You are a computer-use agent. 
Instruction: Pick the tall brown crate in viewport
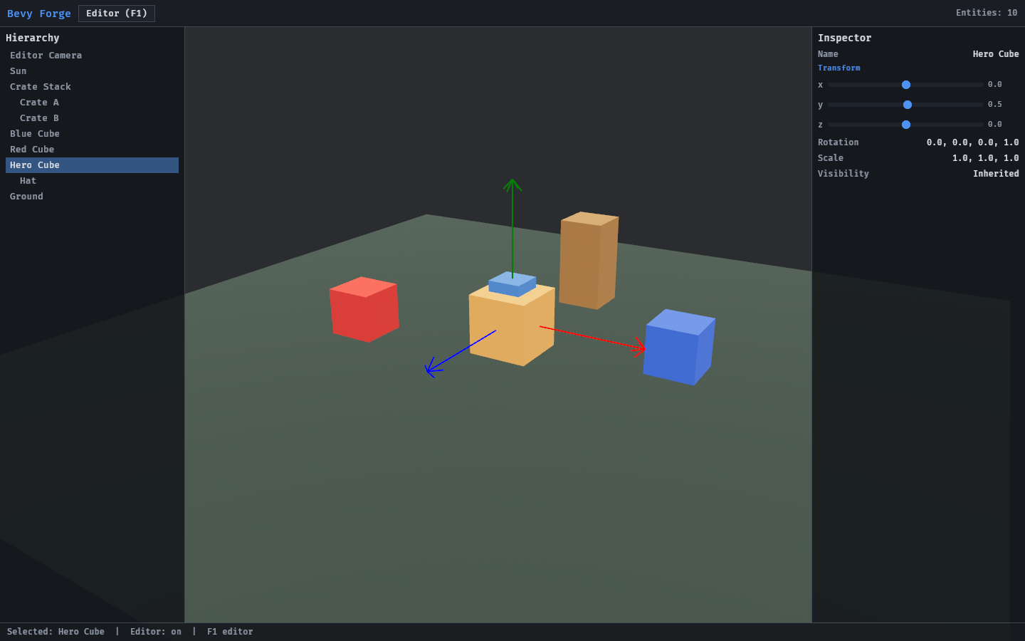click(x=588, y=261)
